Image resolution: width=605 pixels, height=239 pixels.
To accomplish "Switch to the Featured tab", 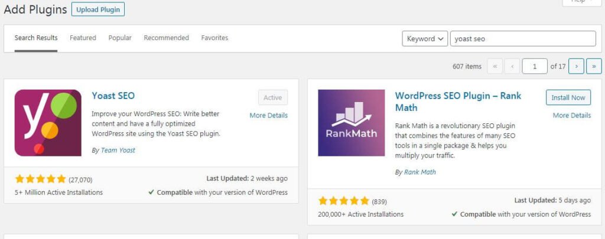I will point(83,38).
